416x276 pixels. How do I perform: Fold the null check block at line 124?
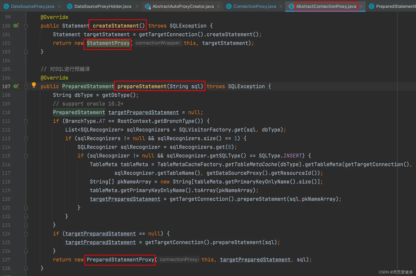(x=26, y=234)
